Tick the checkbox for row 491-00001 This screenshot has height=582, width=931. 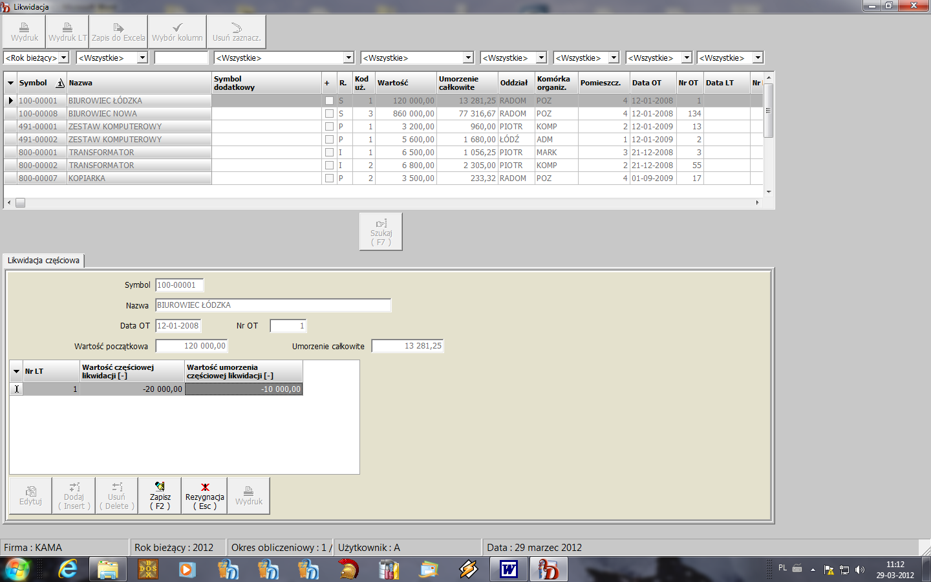click(x=329, y=127)
